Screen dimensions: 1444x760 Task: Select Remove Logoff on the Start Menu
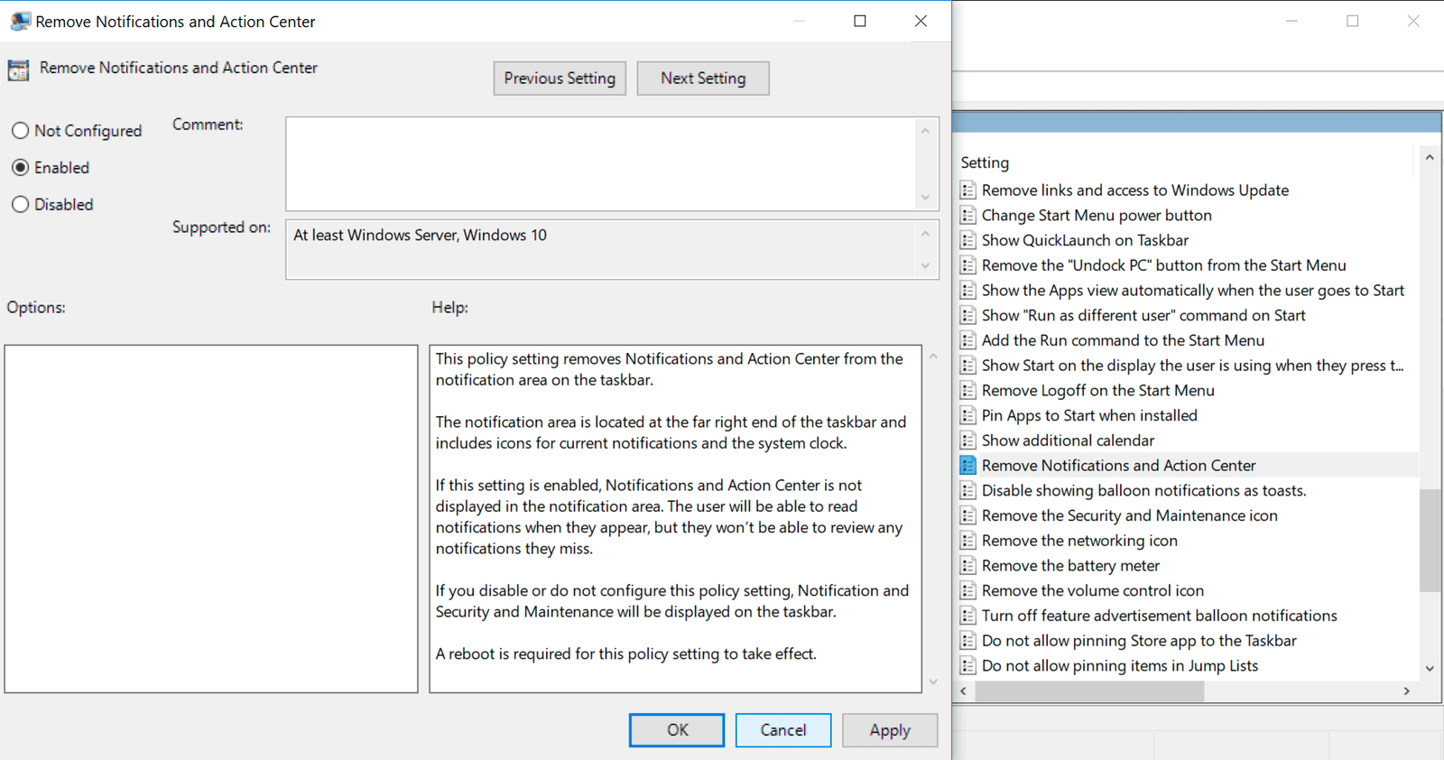point(1097,390)
